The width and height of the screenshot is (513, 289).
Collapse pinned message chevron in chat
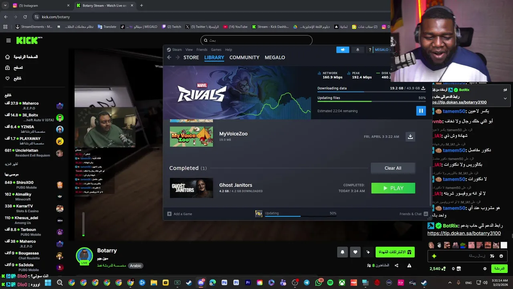pos(505,98)
